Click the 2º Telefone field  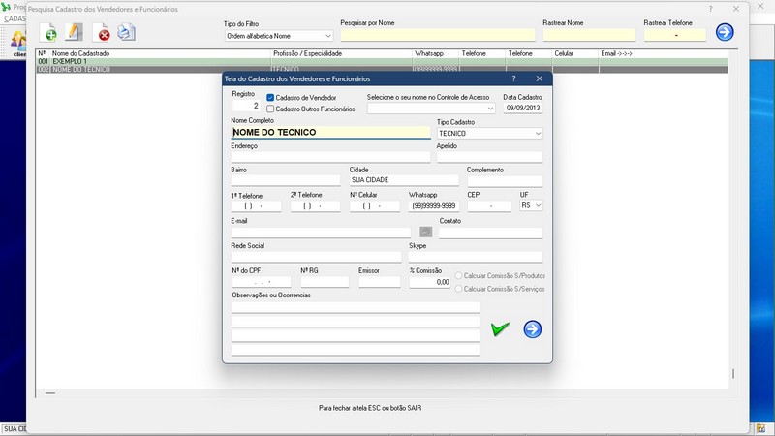tap(316, 205)
